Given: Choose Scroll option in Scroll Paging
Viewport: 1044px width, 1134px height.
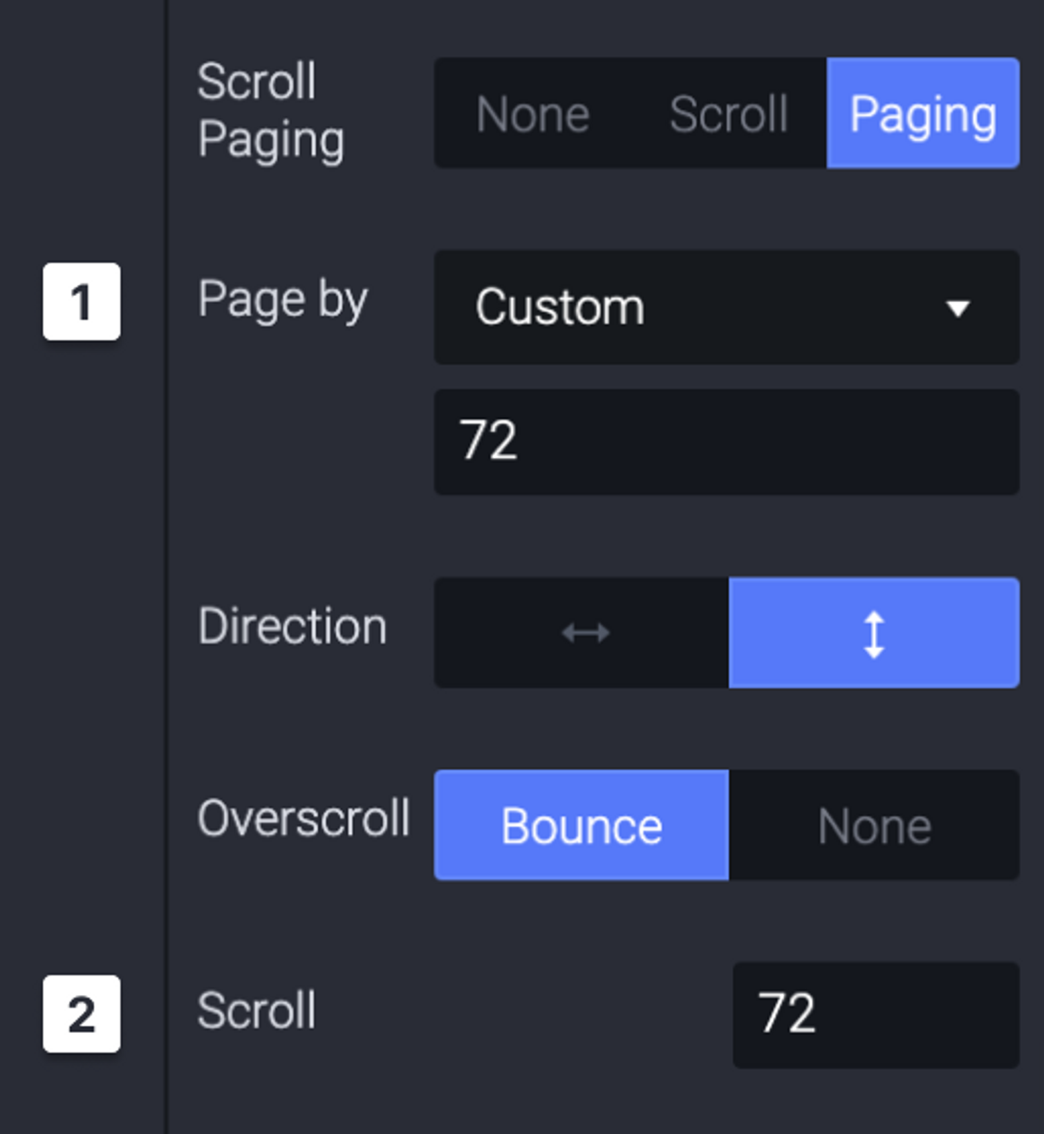Looking at the screenshot, I should [x=728, y=113].
